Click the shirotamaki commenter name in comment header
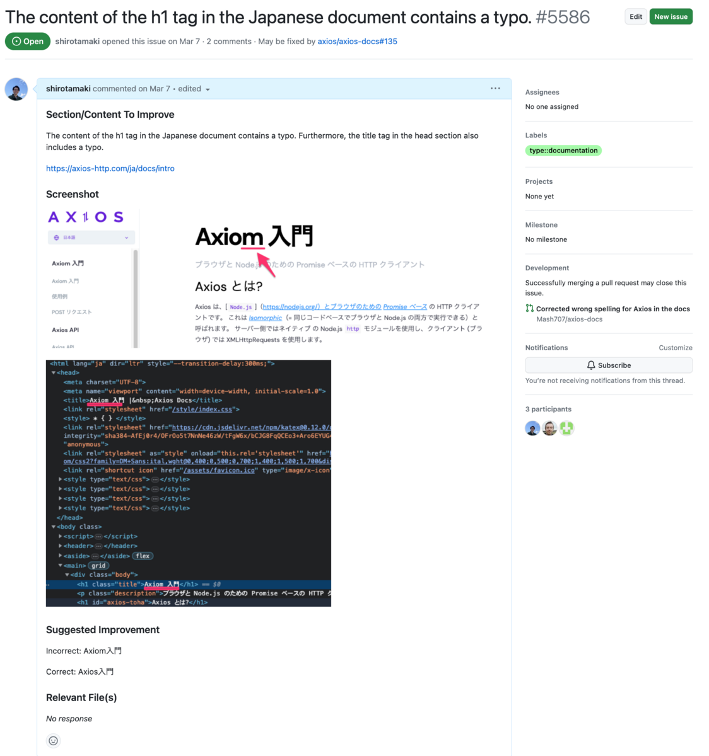The width and height of the screenshot is (709, 756). pyautogui.click(x=68, y=89)
